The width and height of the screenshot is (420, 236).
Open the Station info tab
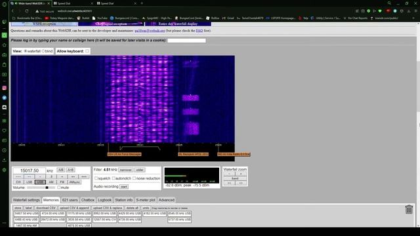[x=124, y=200]
